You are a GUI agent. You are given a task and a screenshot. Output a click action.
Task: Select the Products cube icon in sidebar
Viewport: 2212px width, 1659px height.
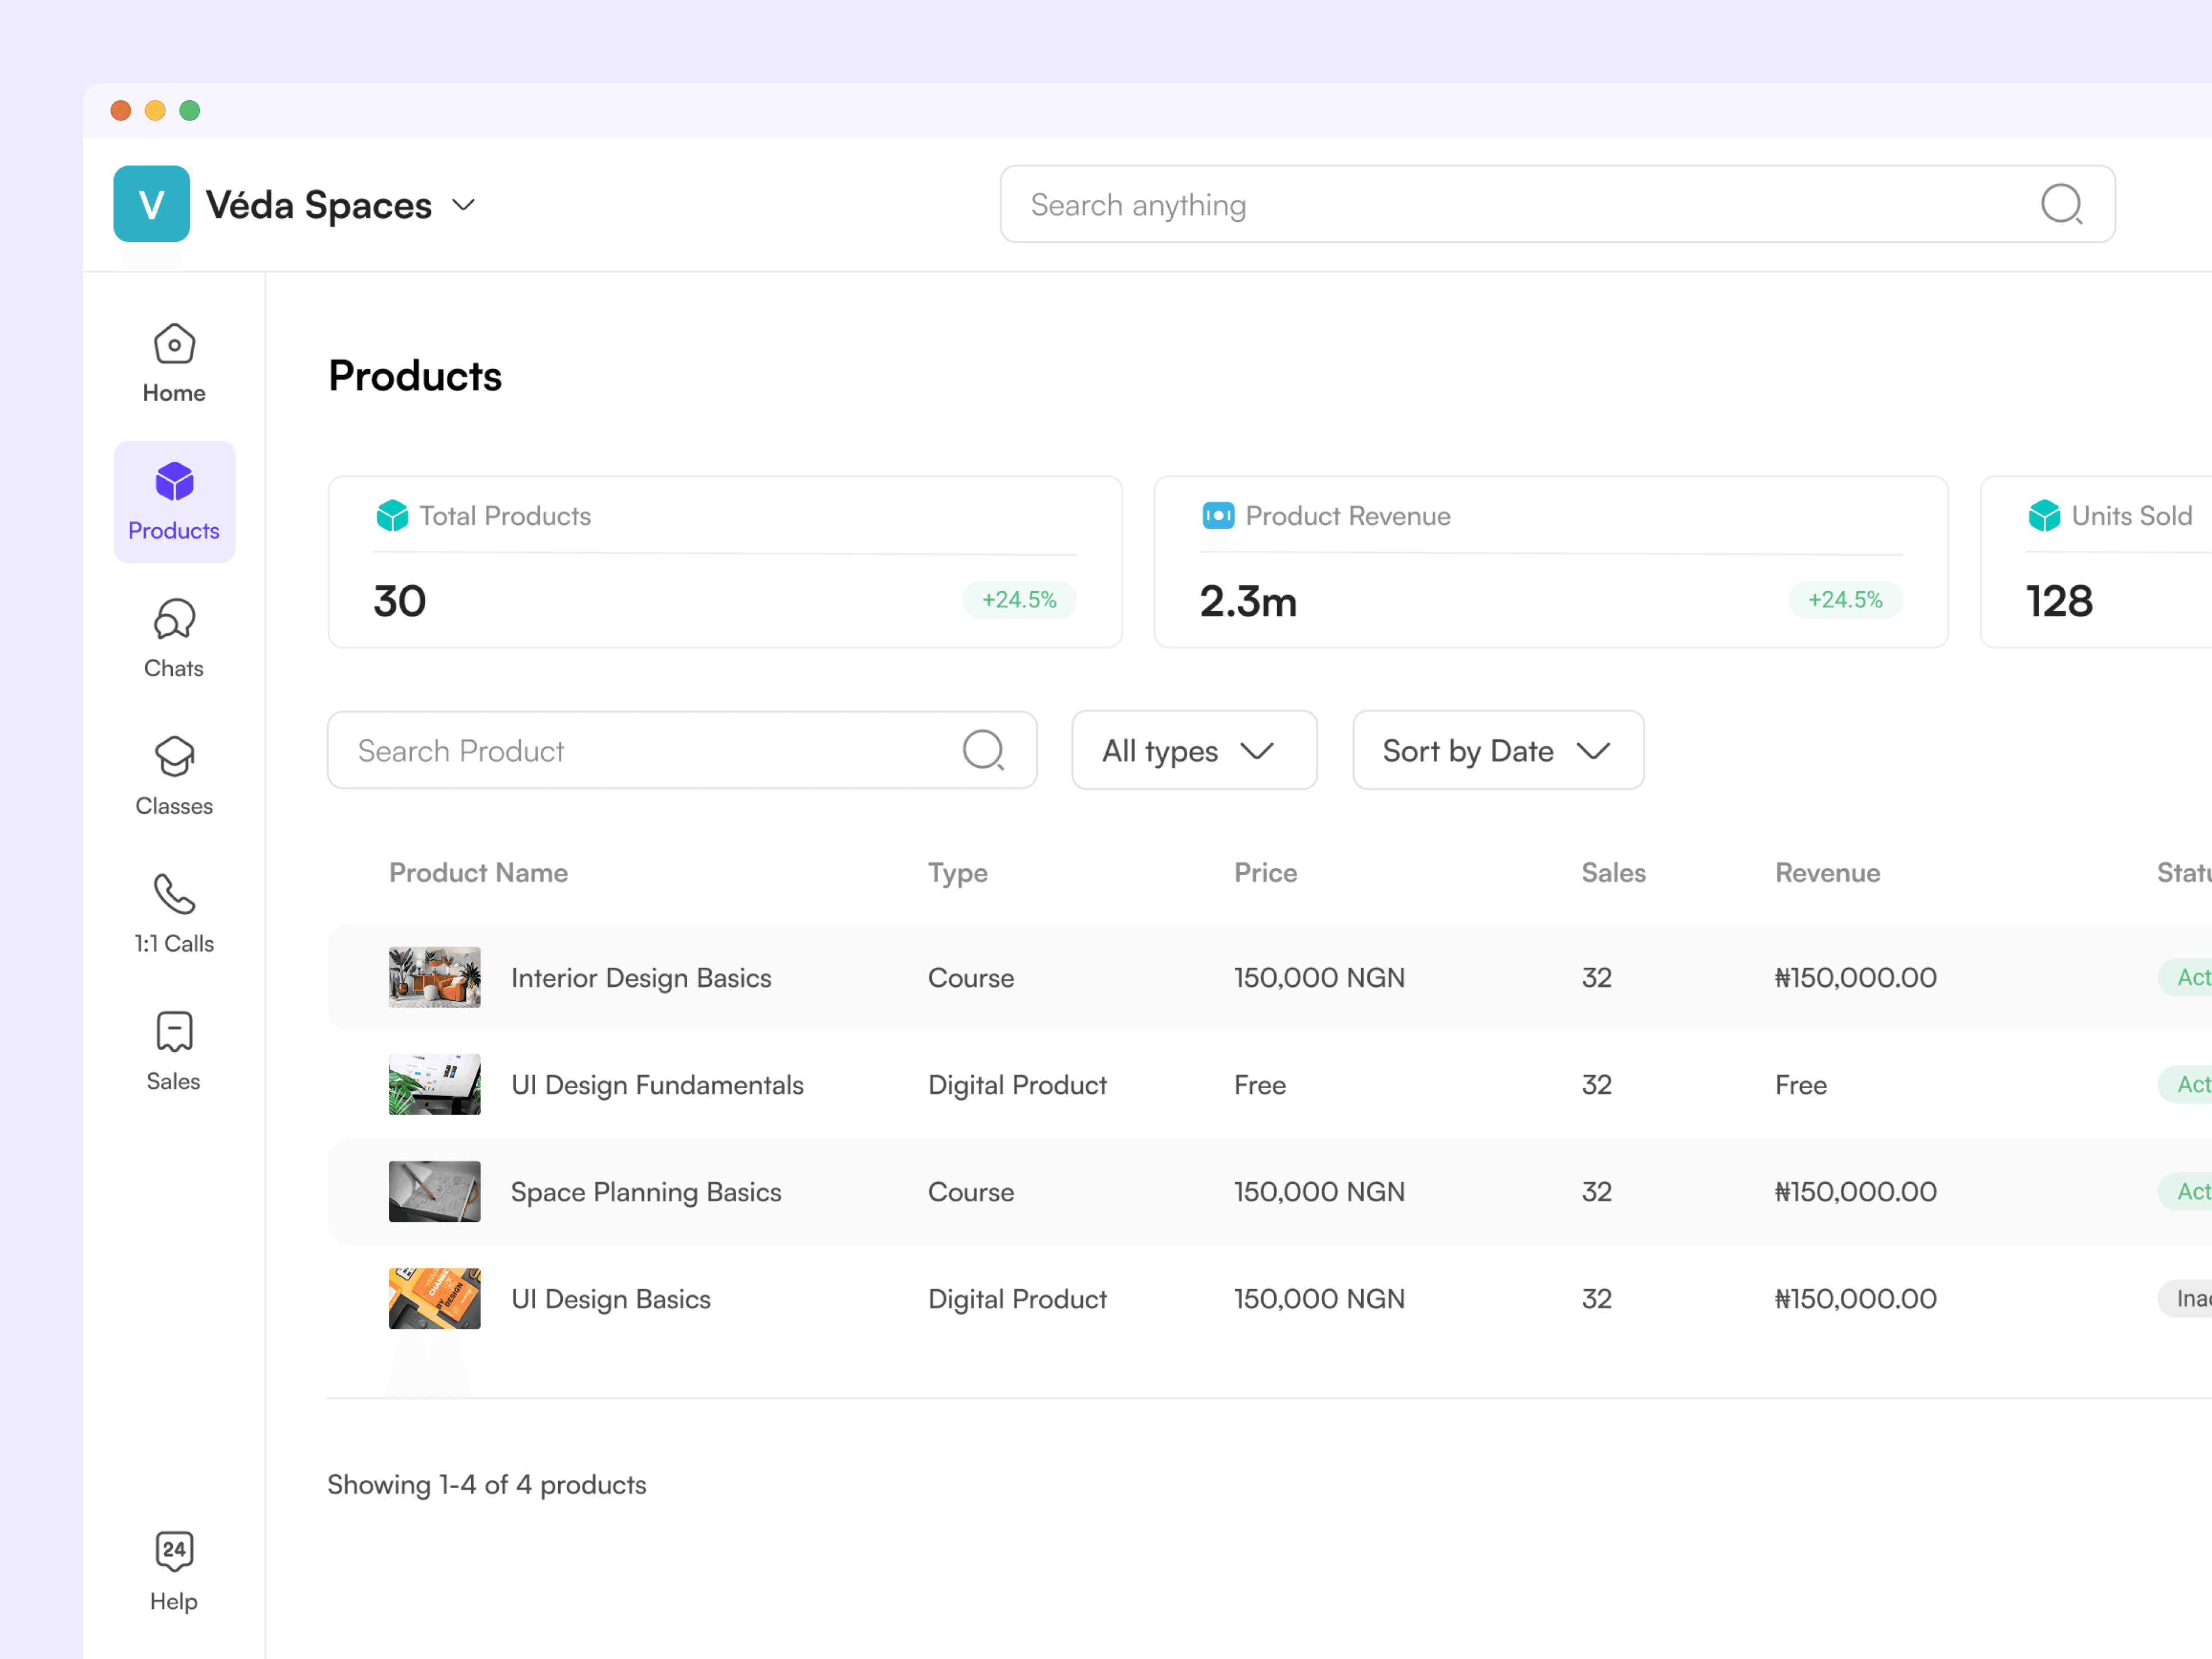(x=174, y=482)
